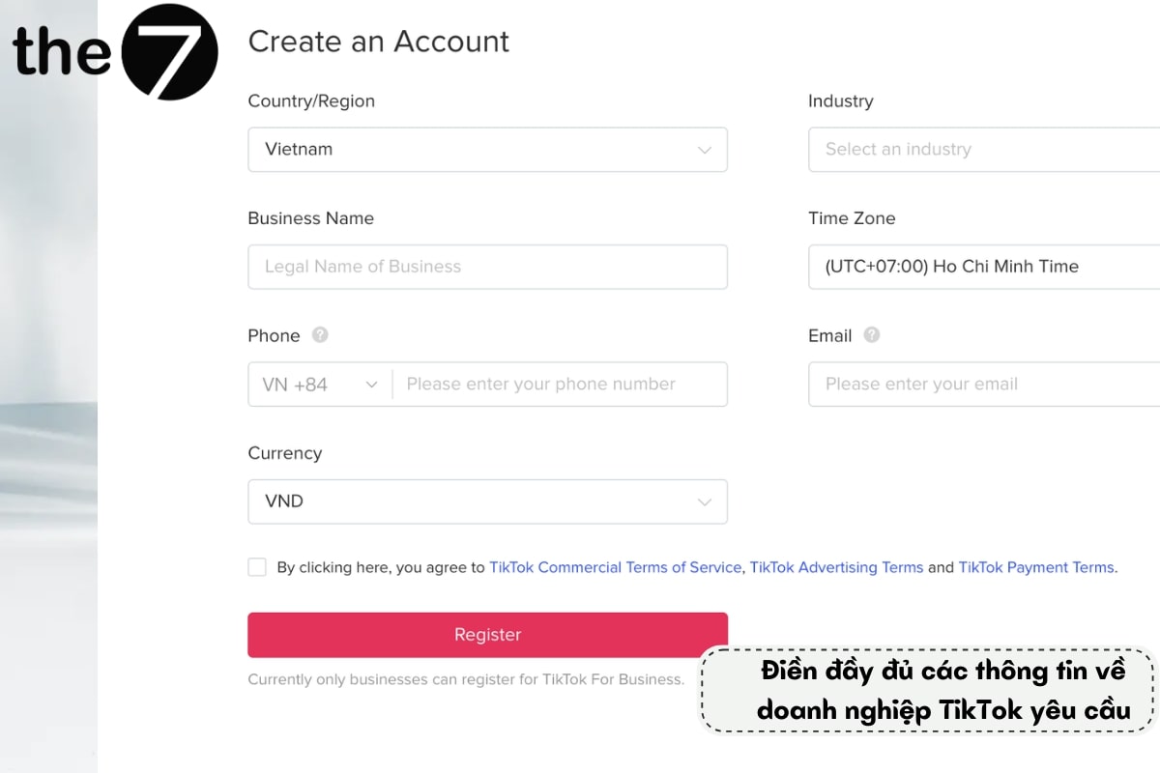
Task: Click the Register button
Action: click(487, 635)
